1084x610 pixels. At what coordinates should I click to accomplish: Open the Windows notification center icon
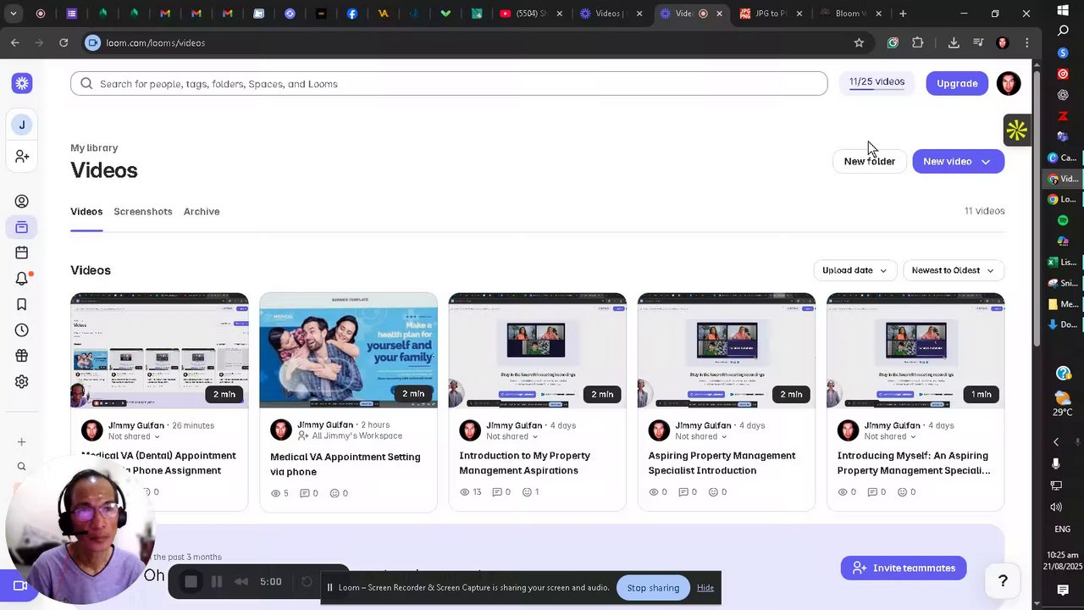(x=1064, y=590)
